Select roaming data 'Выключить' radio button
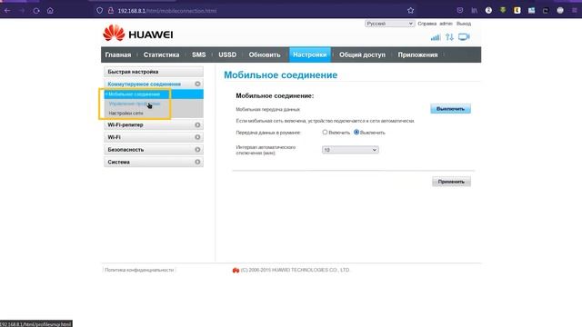582x327 pixels. pos(356,132)
